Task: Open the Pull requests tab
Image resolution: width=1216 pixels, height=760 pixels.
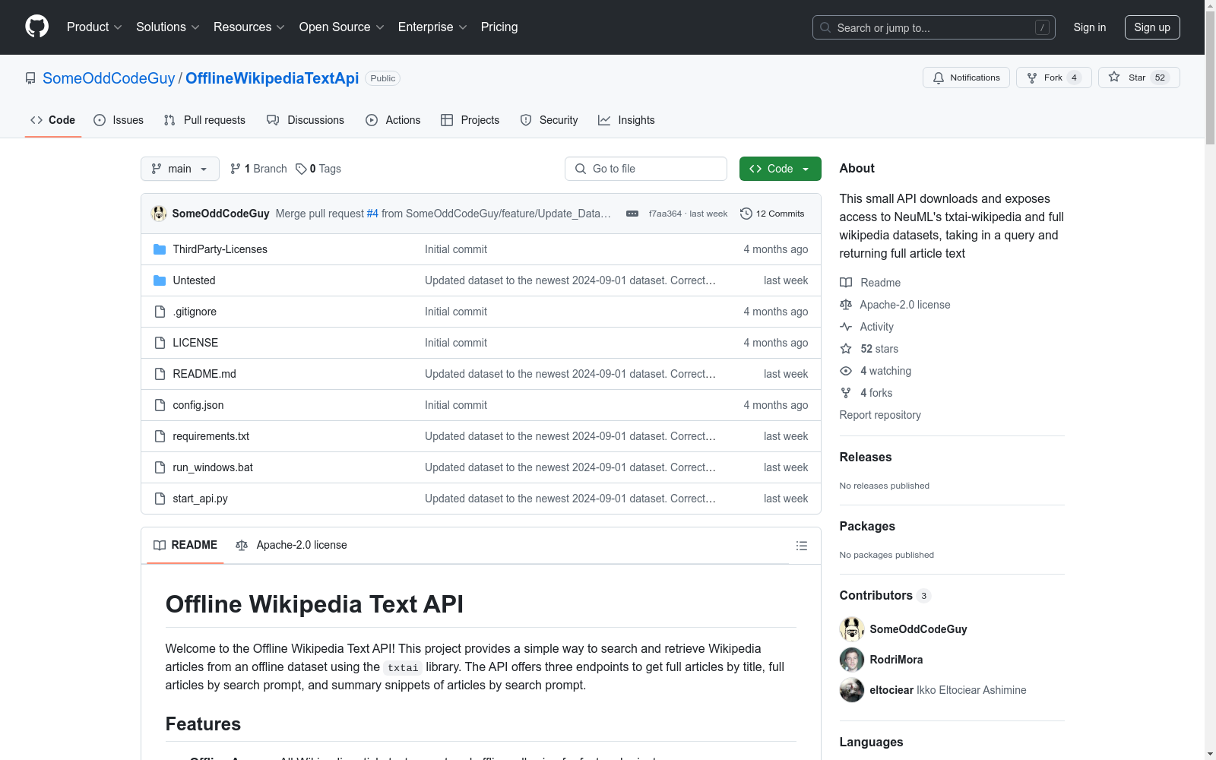Action: point(204,120)
